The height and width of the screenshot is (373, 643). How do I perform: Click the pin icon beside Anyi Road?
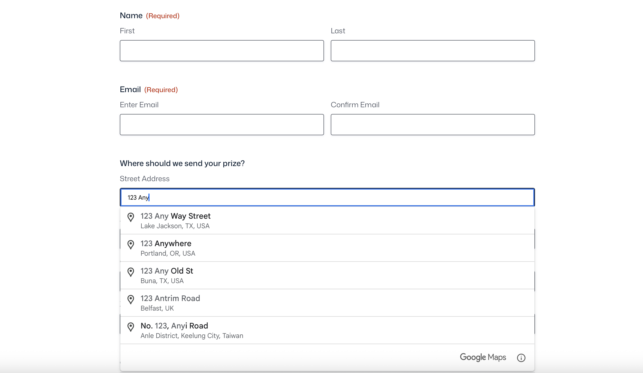pyautogui.click(x=131, y=327)
